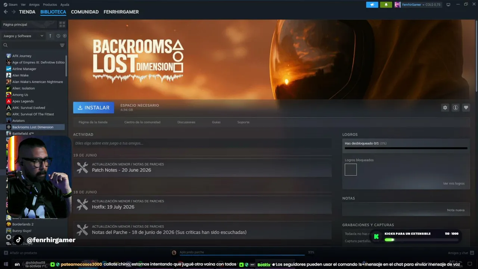478x269 pixels.
Task: Toggle the recent activity clock filter
Action: tap(58, 36)
